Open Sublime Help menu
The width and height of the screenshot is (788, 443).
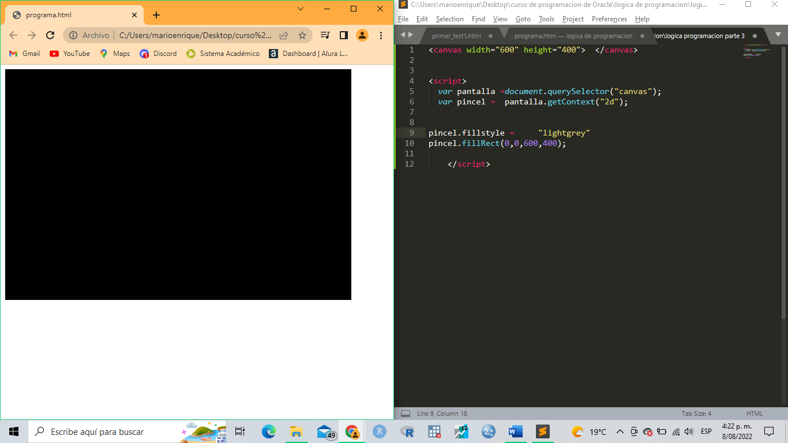(642, 19)
